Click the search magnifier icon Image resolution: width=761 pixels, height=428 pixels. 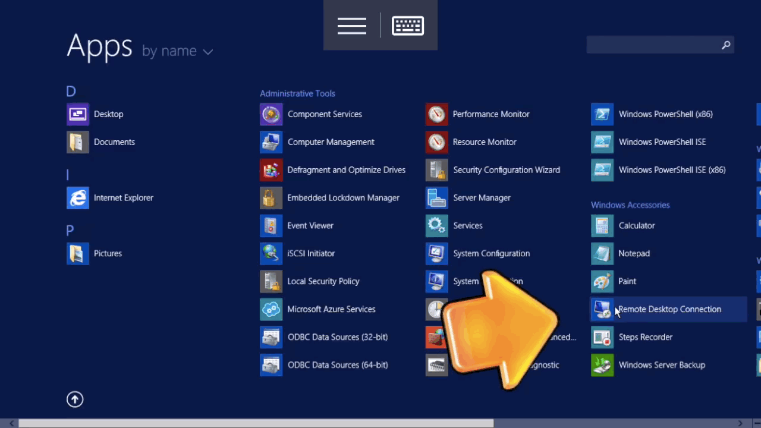tap(726, 45)
